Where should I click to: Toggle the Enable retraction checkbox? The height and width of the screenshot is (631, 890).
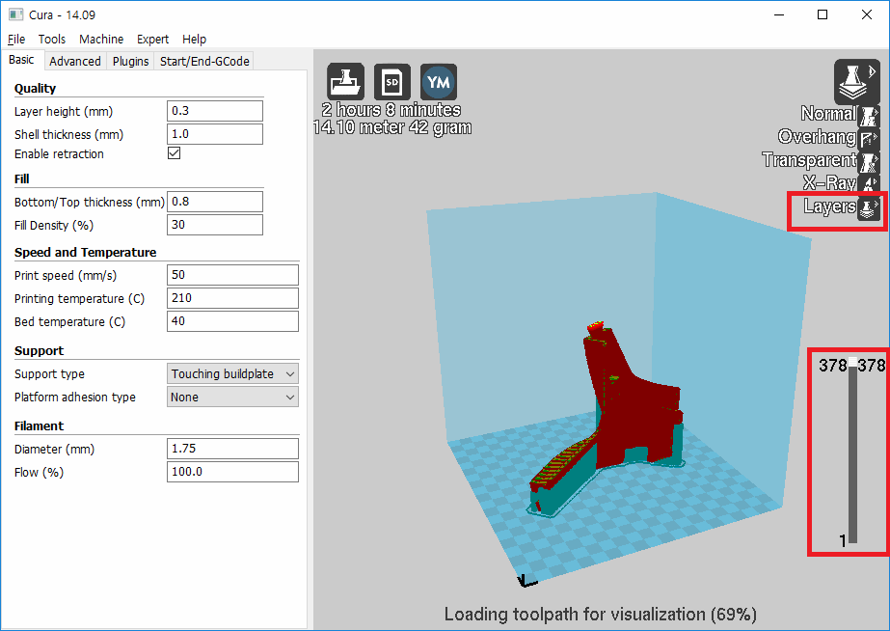coord(175,153)
